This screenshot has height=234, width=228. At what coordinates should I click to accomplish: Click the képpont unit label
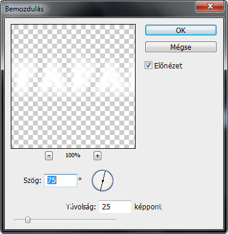(148, 207)
